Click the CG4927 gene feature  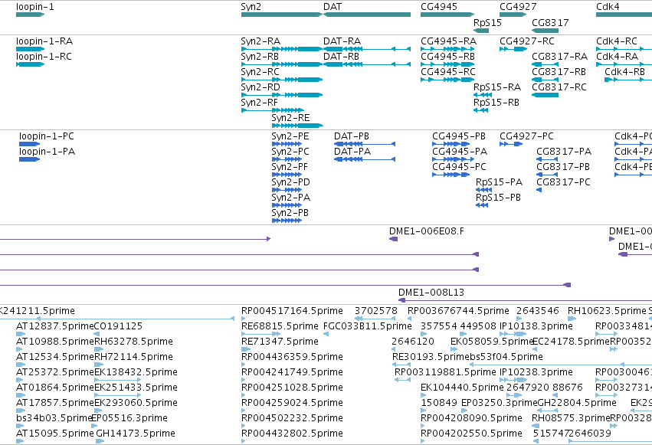pyautogui.click(x=513, y=15)
